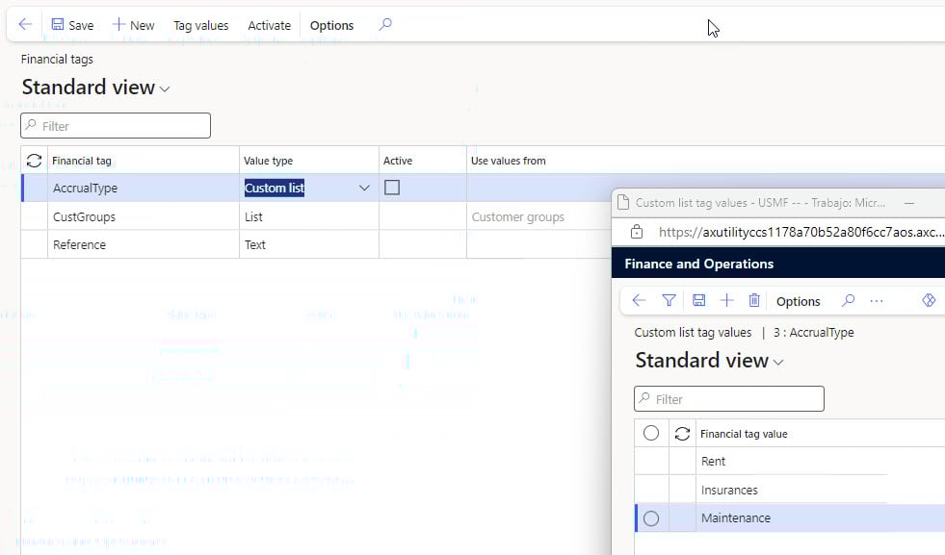
Task: Toggle select-all circle in tag values grid
Action: (x=651, y=434)
